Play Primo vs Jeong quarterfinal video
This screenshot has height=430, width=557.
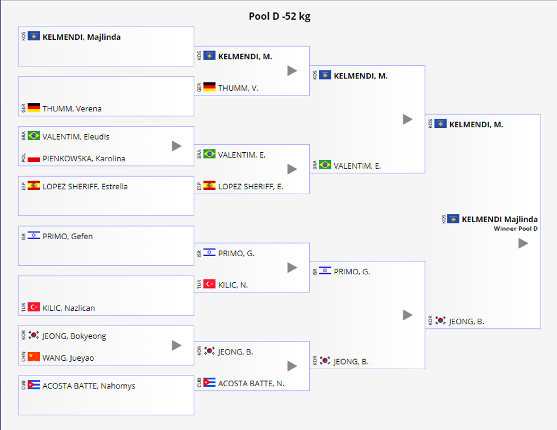click(x=408, y=315)
